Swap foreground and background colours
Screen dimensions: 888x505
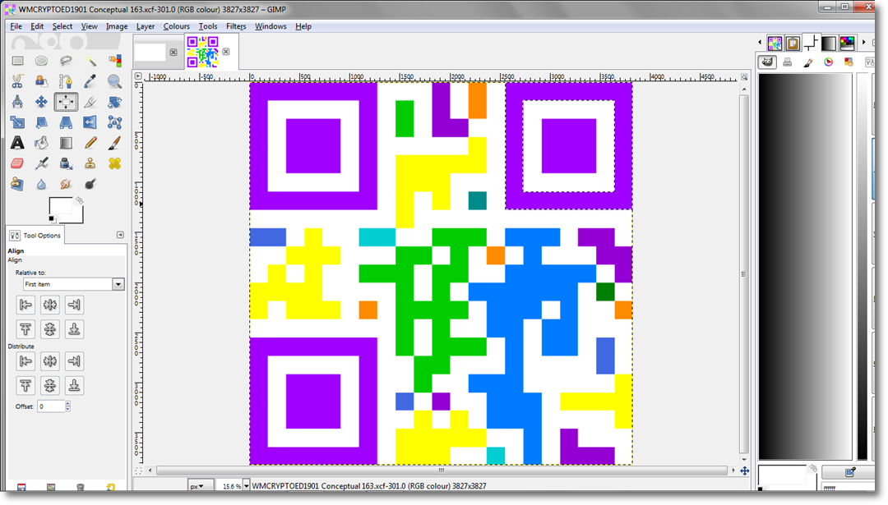coord(79,200)
